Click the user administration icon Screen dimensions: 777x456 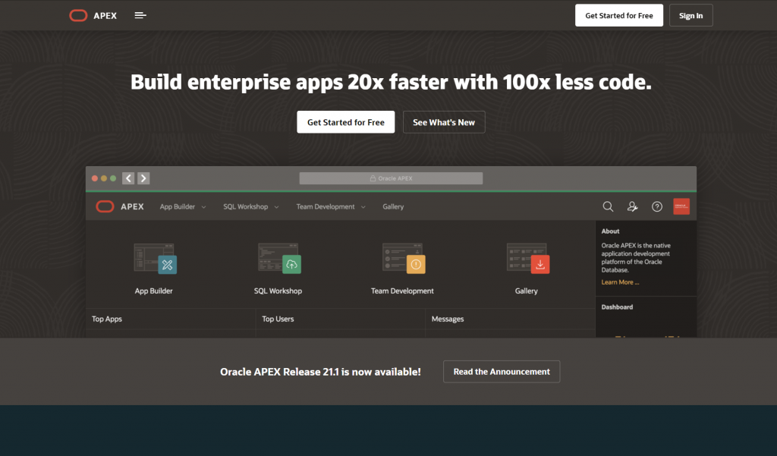632,206
